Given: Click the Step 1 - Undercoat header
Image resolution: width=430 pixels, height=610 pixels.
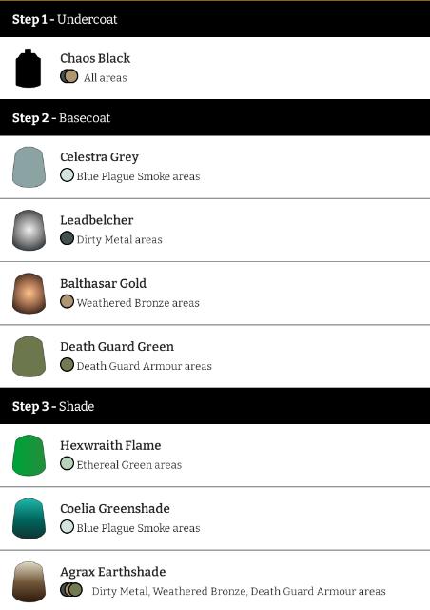Looking at the screenshot, I should pos(215,19).
